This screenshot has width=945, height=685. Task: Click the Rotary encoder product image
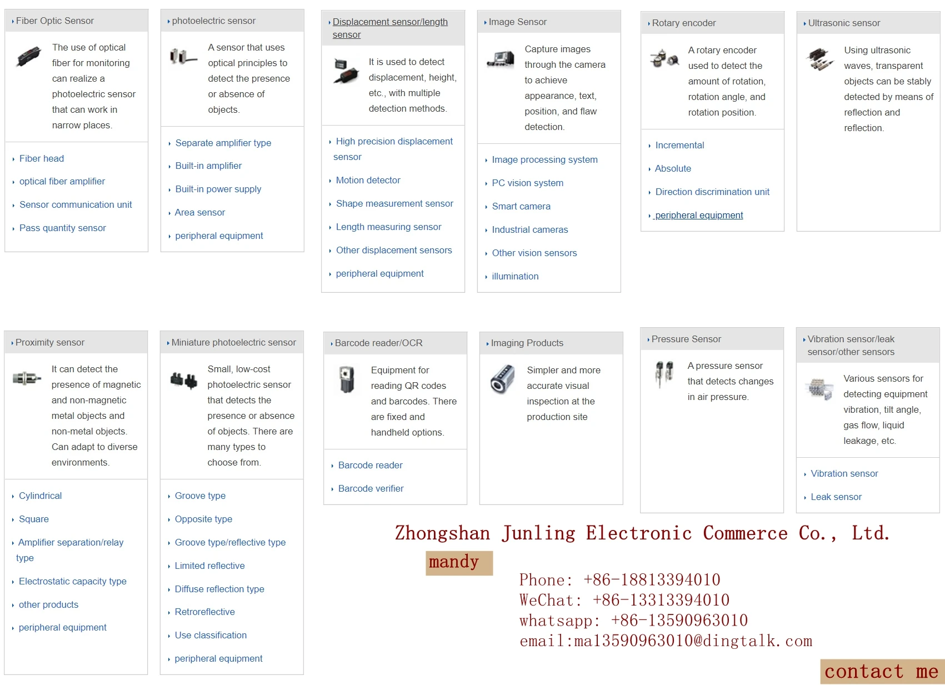[x=664, y=58]
